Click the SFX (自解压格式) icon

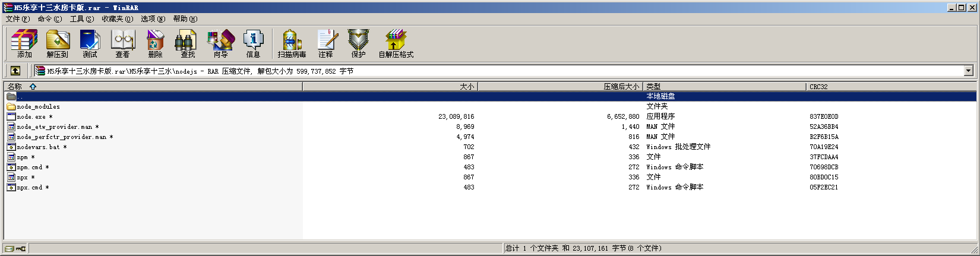(396, 43)
